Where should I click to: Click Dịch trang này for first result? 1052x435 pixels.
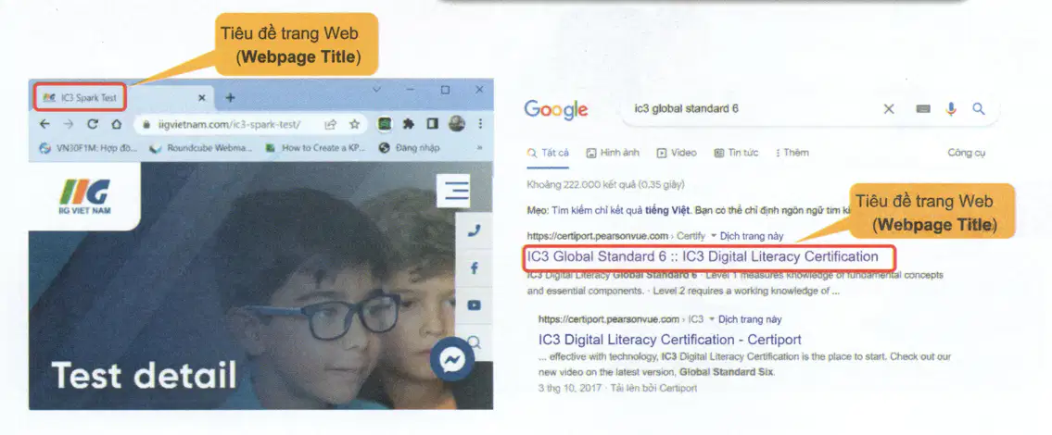click(752, 236)
